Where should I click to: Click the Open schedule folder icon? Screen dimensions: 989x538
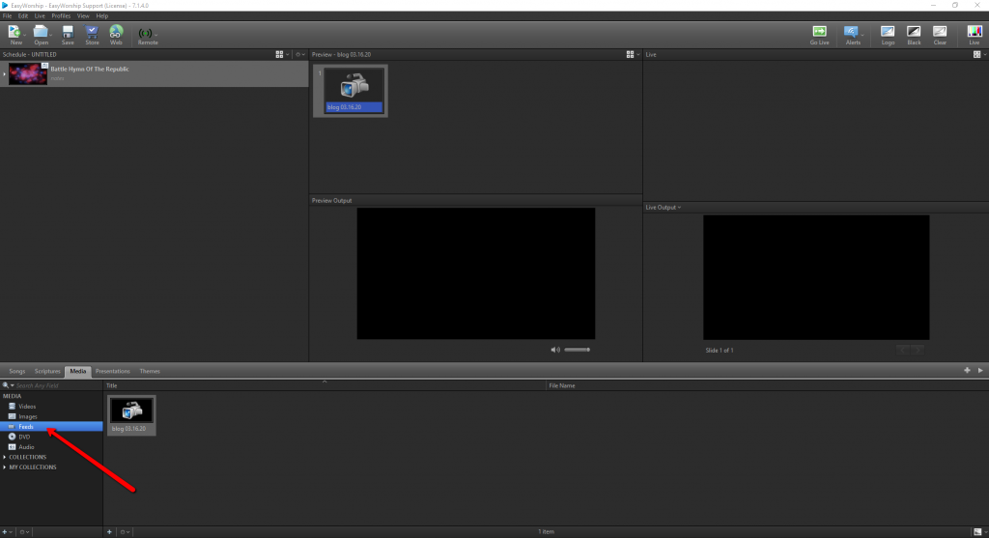coord(41,32)
